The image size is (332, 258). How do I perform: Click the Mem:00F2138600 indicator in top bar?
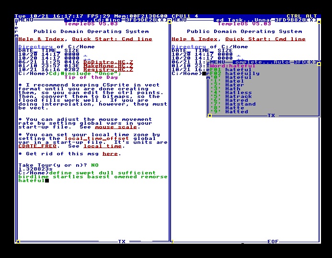pyautogui.click(x=141, y=16)
